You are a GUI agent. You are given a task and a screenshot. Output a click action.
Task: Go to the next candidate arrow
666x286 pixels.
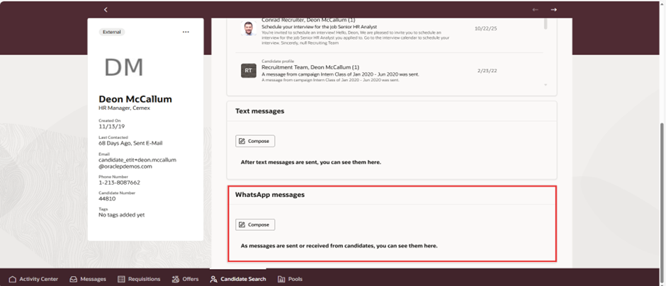point(553,9)
